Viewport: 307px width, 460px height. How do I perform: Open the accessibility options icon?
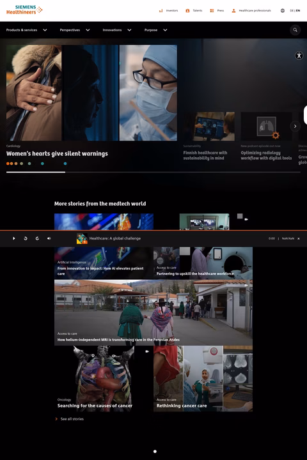[299, 56]
